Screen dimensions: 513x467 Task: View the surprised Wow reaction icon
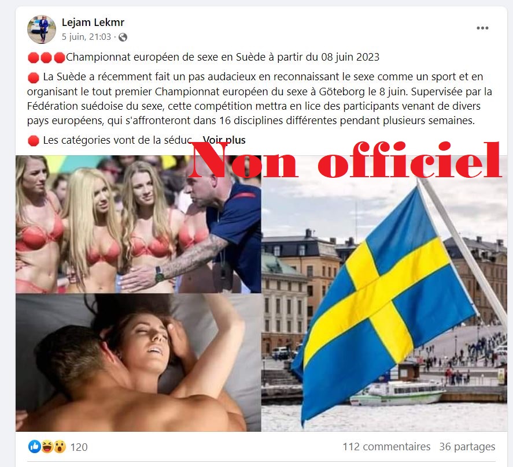point(60,446)
